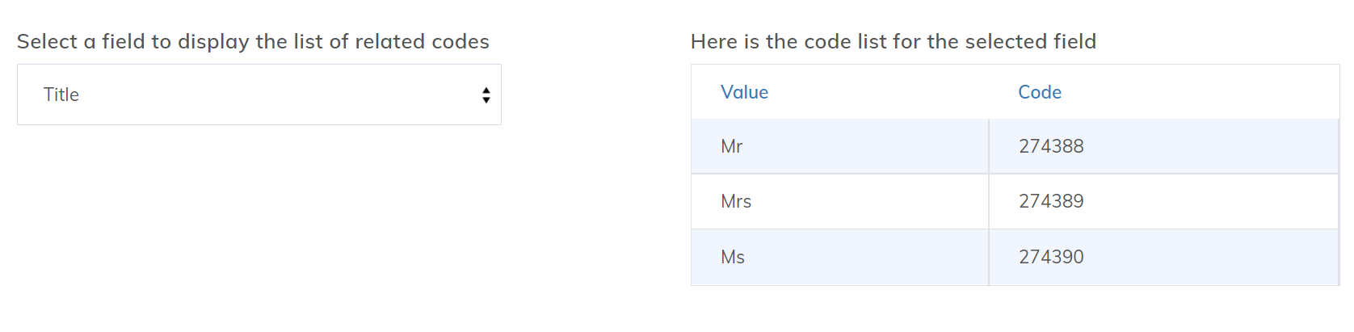Select the Mrs value cell
Screen dimensions: 1354x332
(x=735, y=201)
